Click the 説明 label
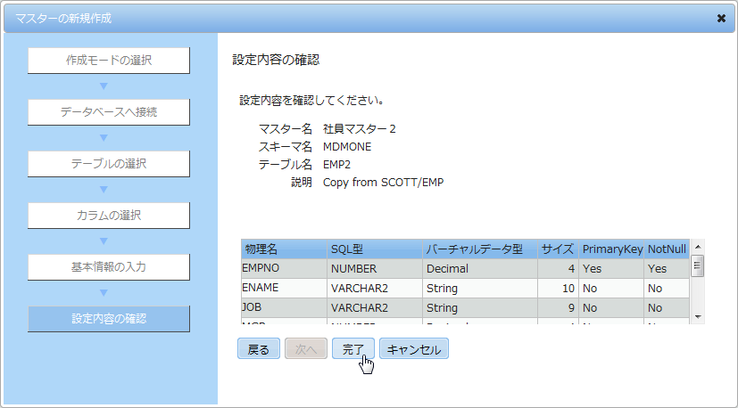This screenshot has height=408, width=738. tap(302, 183)
